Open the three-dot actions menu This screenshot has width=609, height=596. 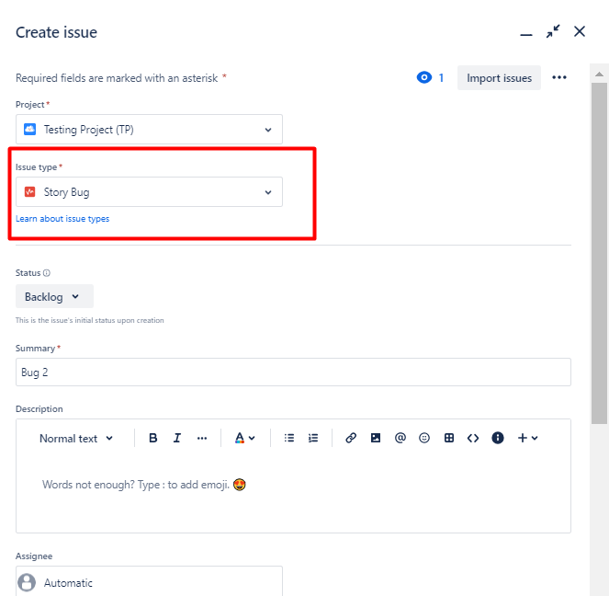(x=559, y=77)
